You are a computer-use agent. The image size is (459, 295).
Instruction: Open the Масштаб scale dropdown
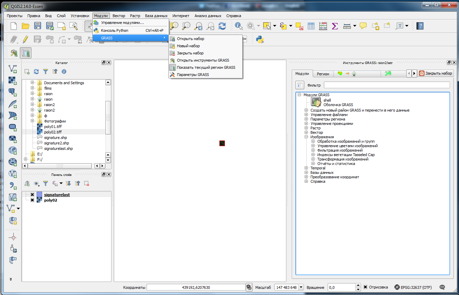(301, 287)
